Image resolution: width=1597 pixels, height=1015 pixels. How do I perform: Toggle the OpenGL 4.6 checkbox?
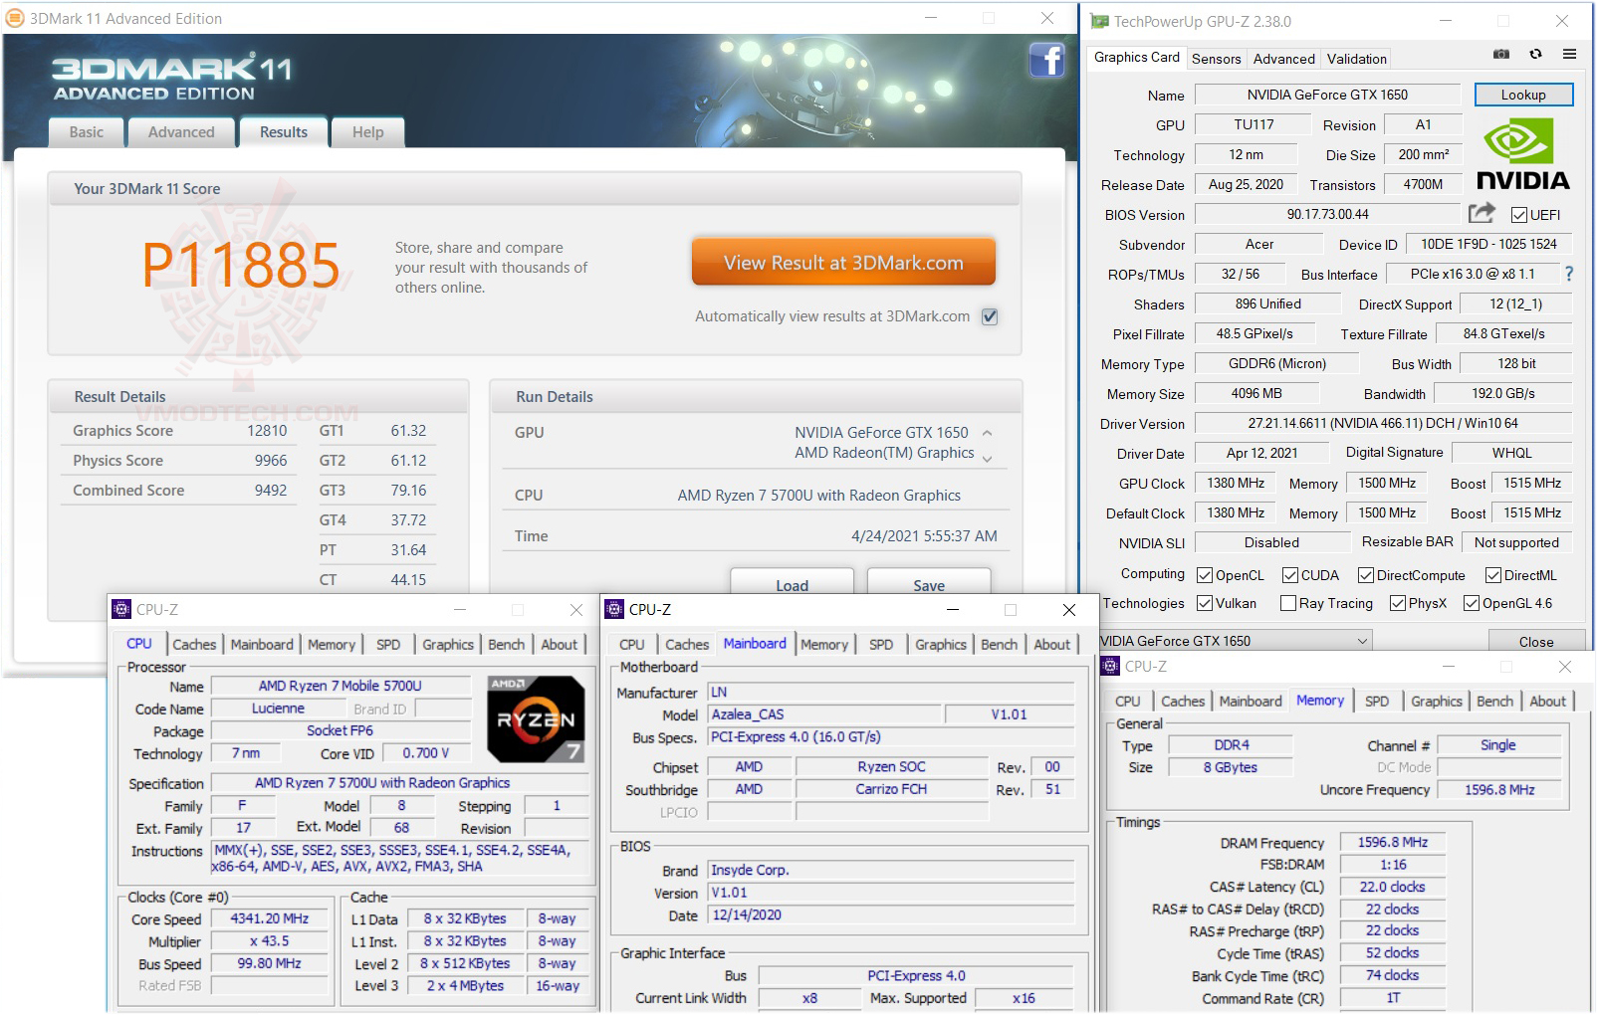[x=1472, y=603]
